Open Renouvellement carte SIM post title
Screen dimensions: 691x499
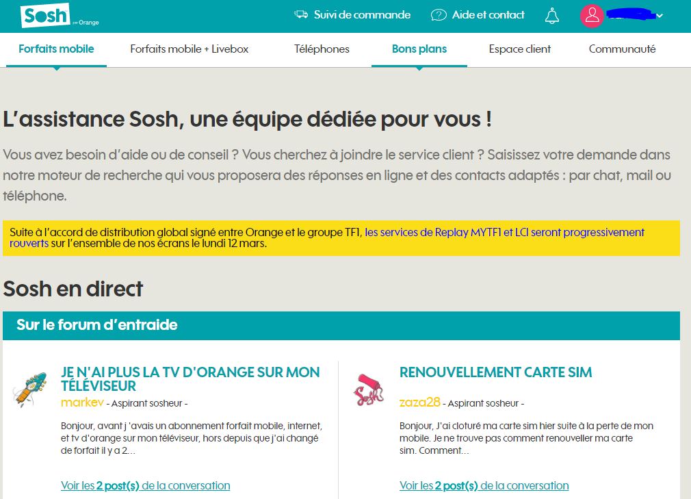click(495, 372)
